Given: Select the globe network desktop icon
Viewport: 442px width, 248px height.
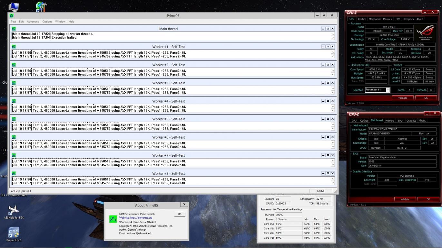Looking at the screenshot, I should tap(41, 6).
